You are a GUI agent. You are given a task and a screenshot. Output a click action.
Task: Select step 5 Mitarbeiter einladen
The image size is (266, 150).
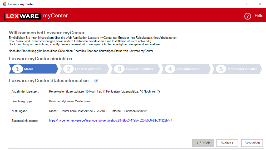(237, 69)
